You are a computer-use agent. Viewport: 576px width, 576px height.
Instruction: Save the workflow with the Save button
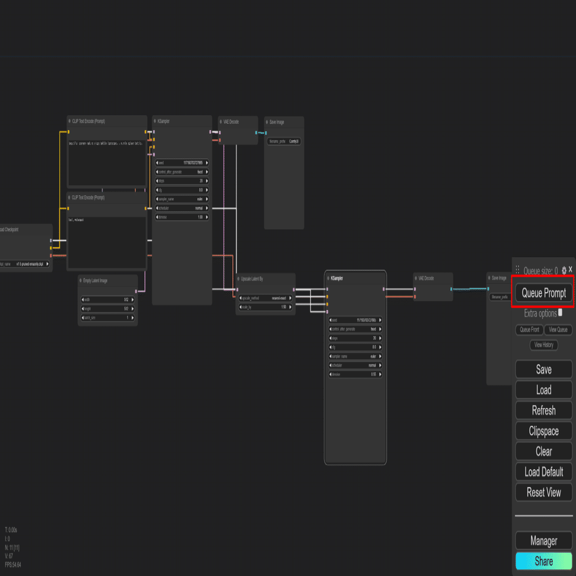(x=544, y=369)
